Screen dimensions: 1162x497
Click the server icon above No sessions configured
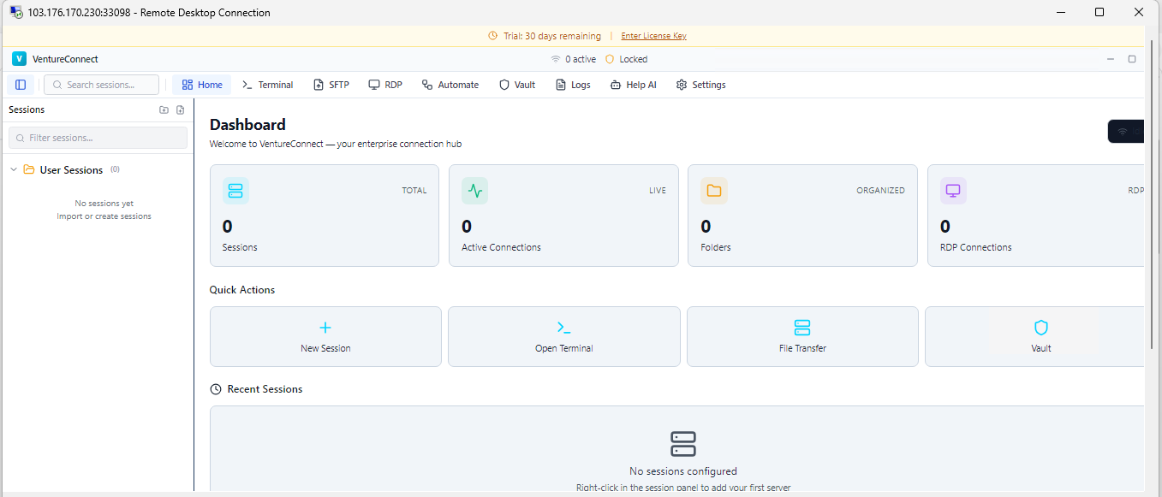click(x=683, y=444)
